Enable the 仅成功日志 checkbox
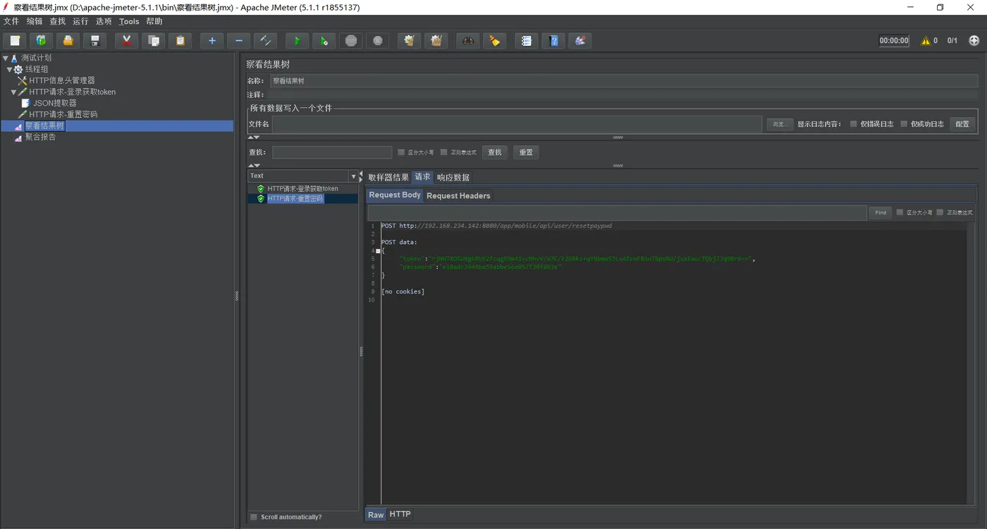Image resolution: width=987 pixels, height=529 pixels. tap(904, 124)
